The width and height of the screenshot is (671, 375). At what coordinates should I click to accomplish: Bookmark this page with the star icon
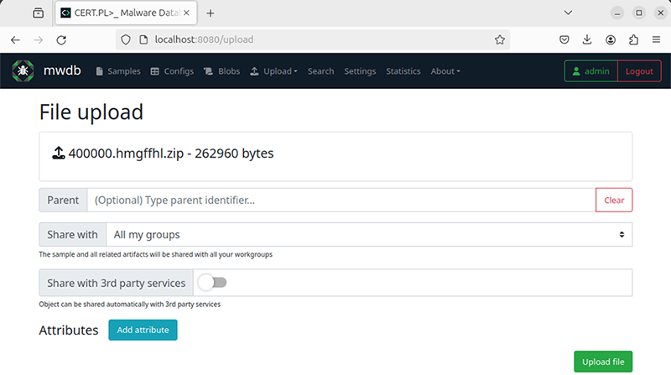tap(499, 39)
